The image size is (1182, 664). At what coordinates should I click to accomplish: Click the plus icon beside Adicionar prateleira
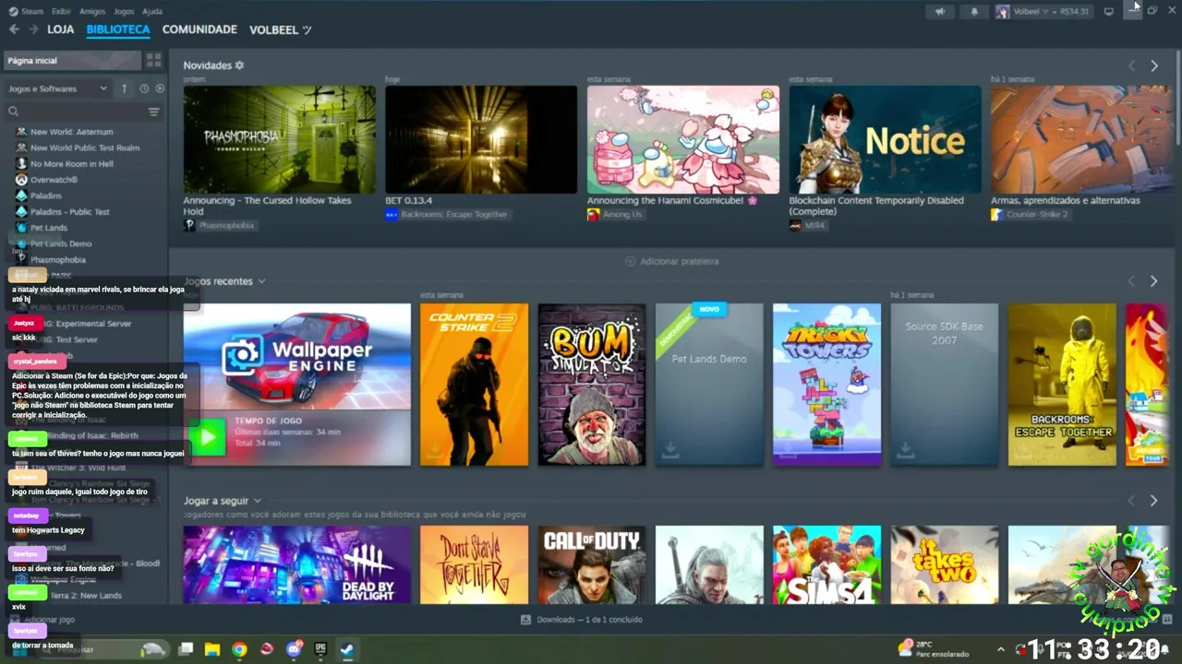pos(631,261)
